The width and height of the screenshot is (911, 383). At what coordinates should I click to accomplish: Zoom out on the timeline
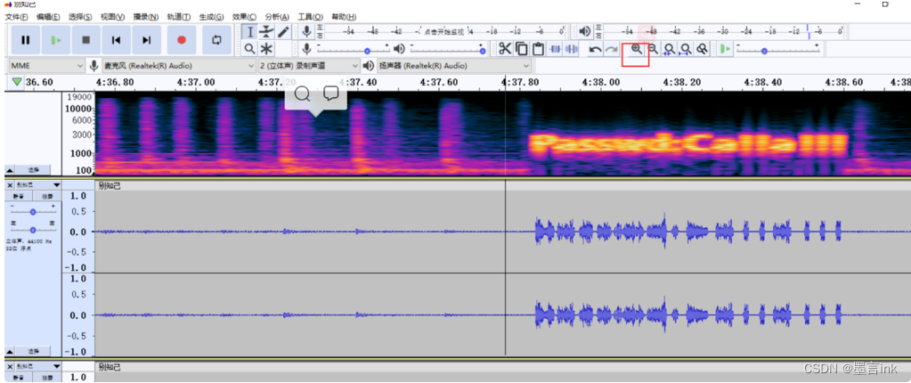(x=653, y=49)
